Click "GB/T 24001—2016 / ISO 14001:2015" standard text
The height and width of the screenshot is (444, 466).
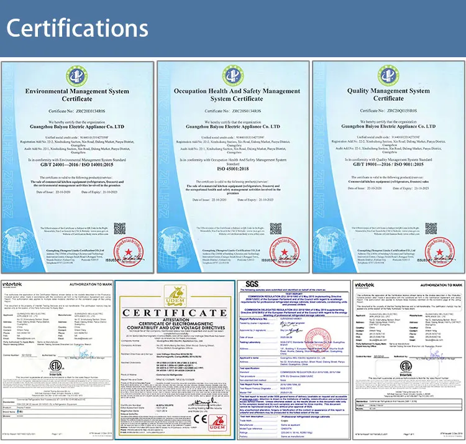click(77, 164)
